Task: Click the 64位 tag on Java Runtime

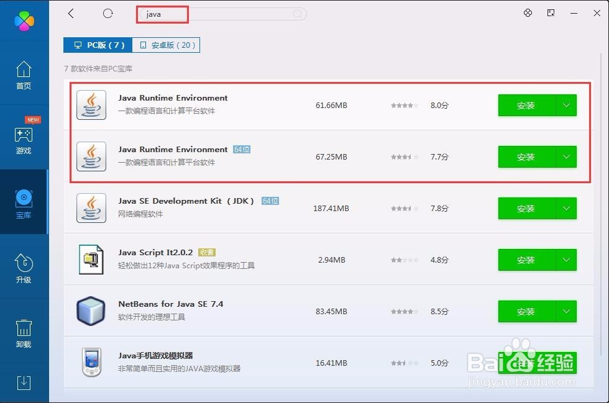Action: 242,150
